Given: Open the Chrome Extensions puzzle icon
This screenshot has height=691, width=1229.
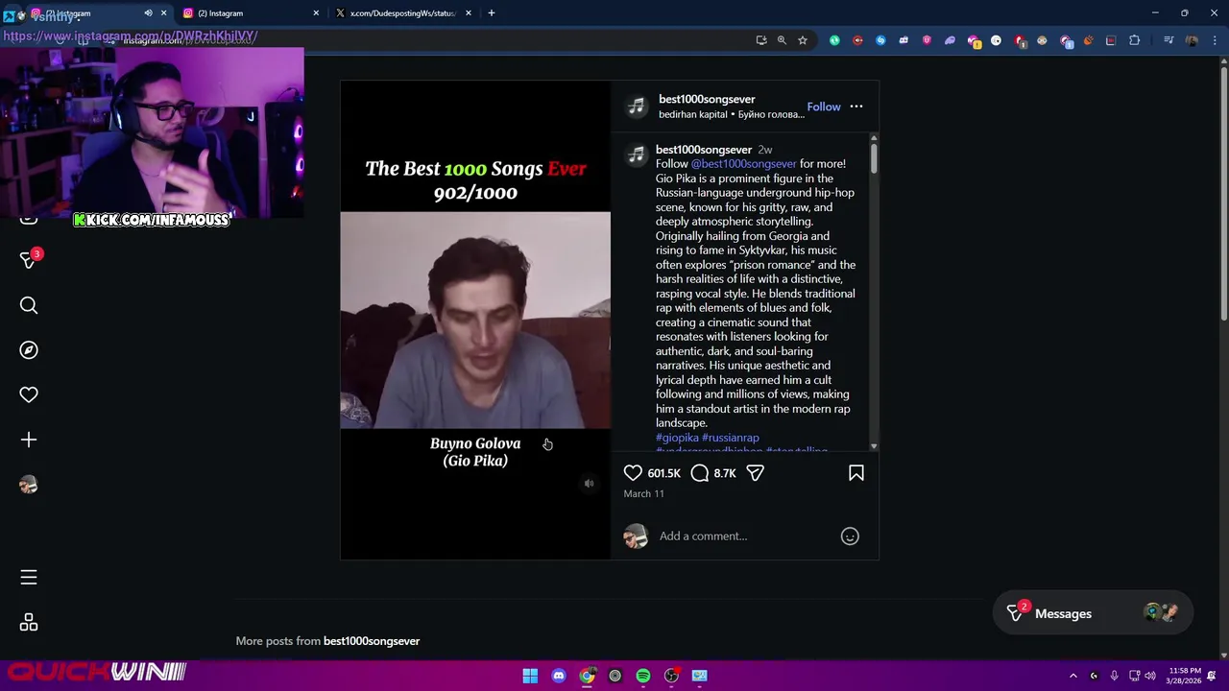Looking at the screenshot, I should (1134, 40).
